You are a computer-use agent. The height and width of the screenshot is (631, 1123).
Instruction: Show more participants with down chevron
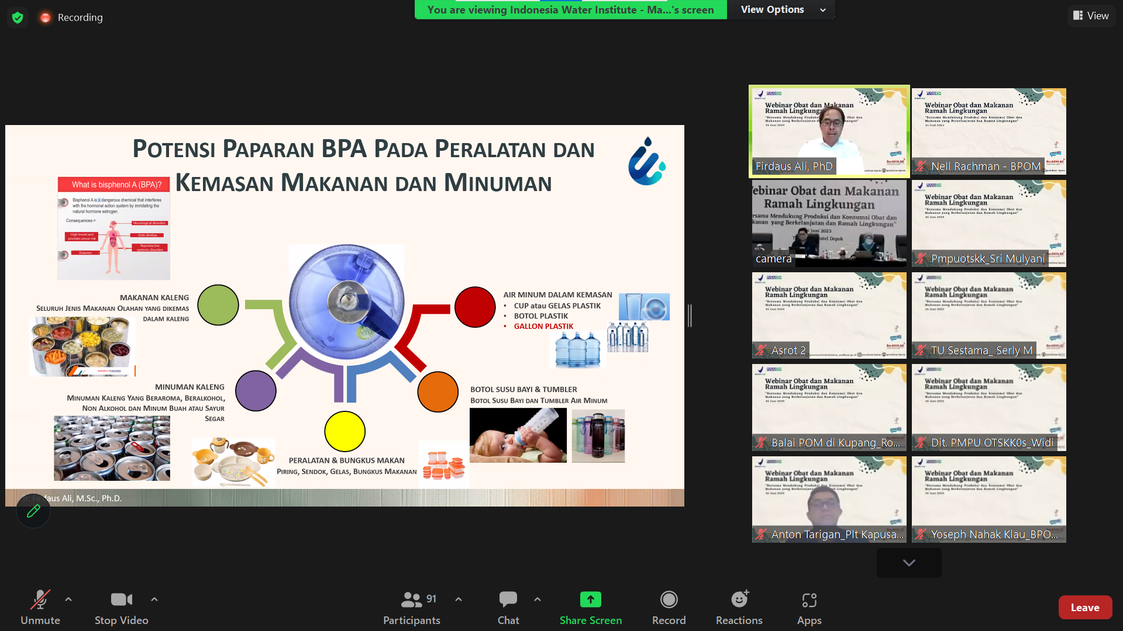[909, 563]
